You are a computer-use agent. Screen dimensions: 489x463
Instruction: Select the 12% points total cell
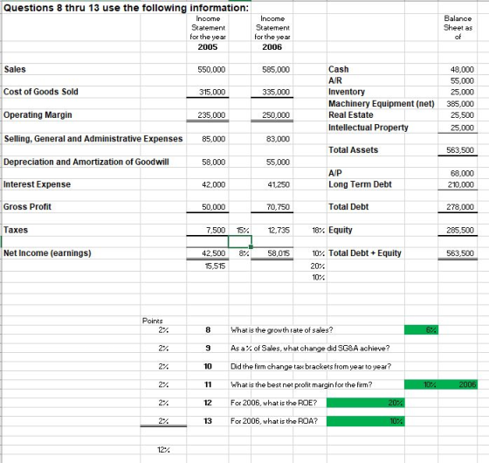pyautogui.click(x=163, y=450)
